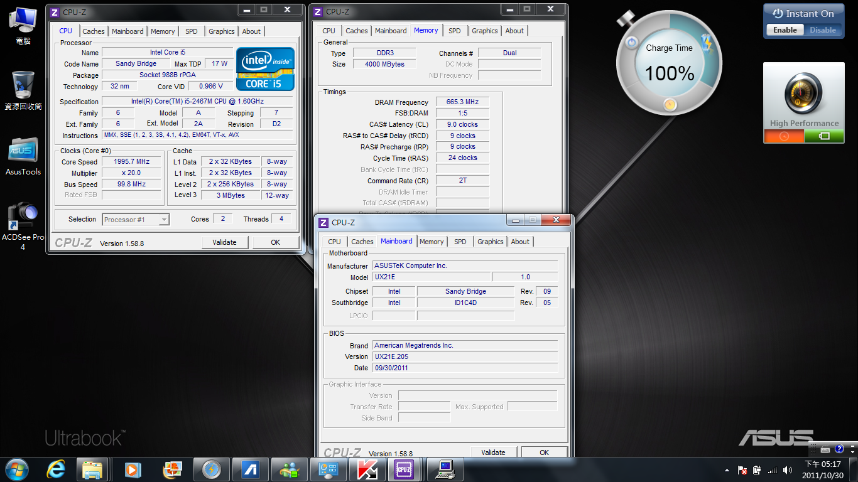Click the battery lightning icon on charge gauge
Viewport: 858px width, 482px height.
708,43
